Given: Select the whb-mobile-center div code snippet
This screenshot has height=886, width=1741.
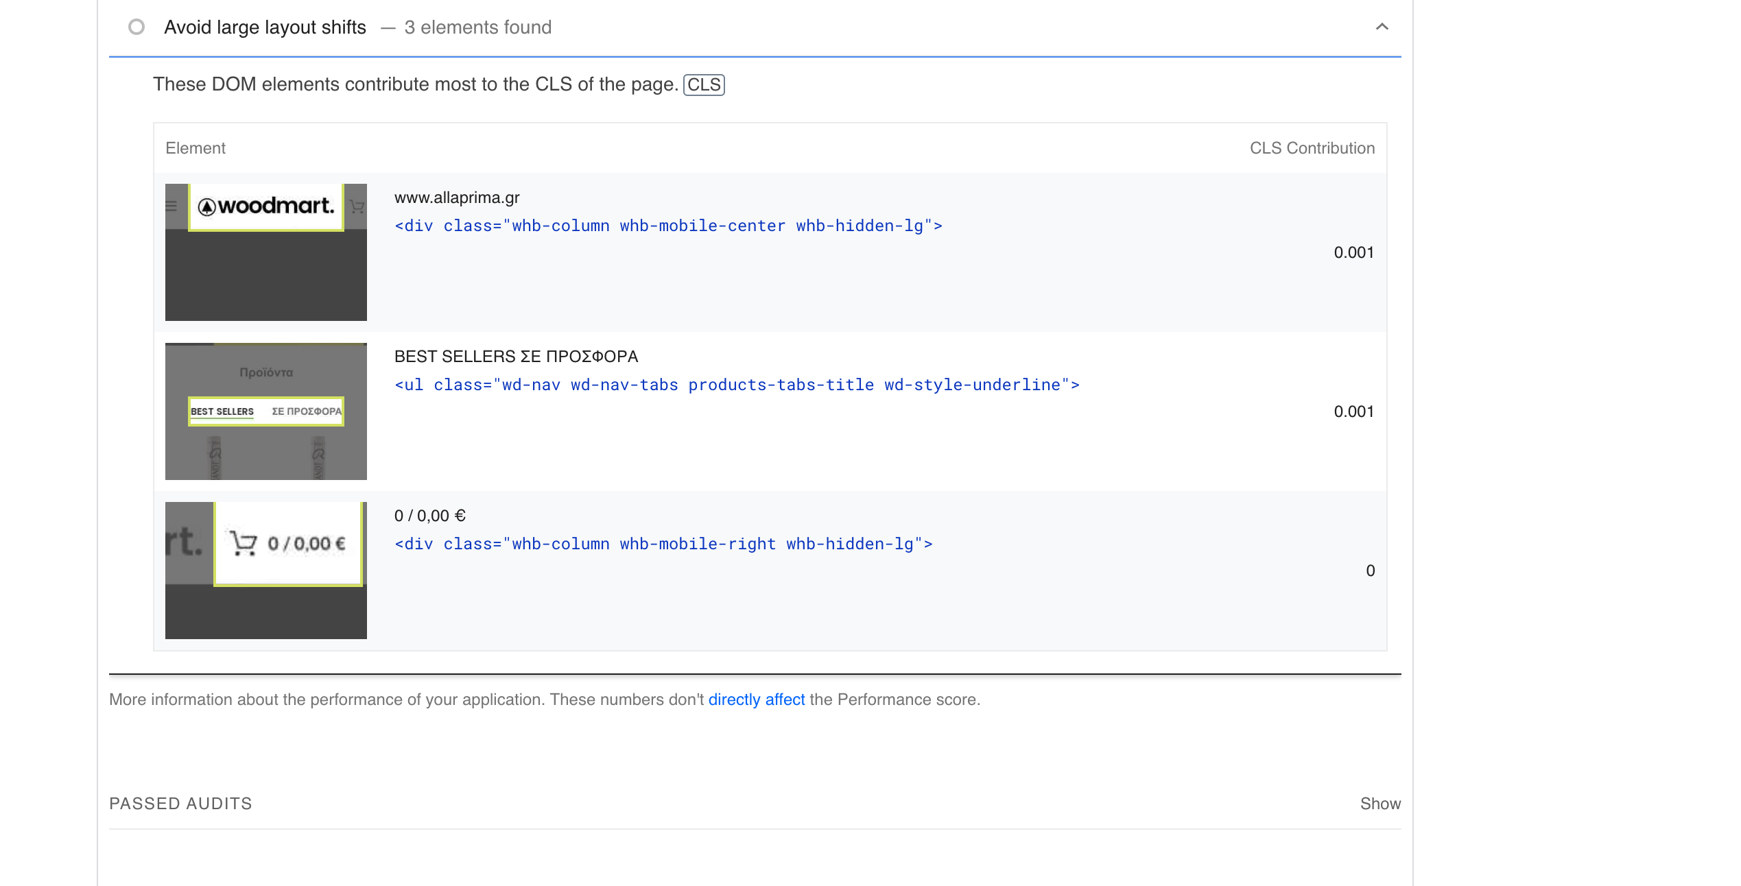Looking at the screenshot, I should [x=668, y=226].
